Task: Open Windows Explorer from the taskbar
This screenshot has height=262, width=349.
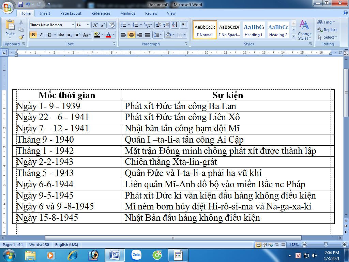Action: click(30, 255)
